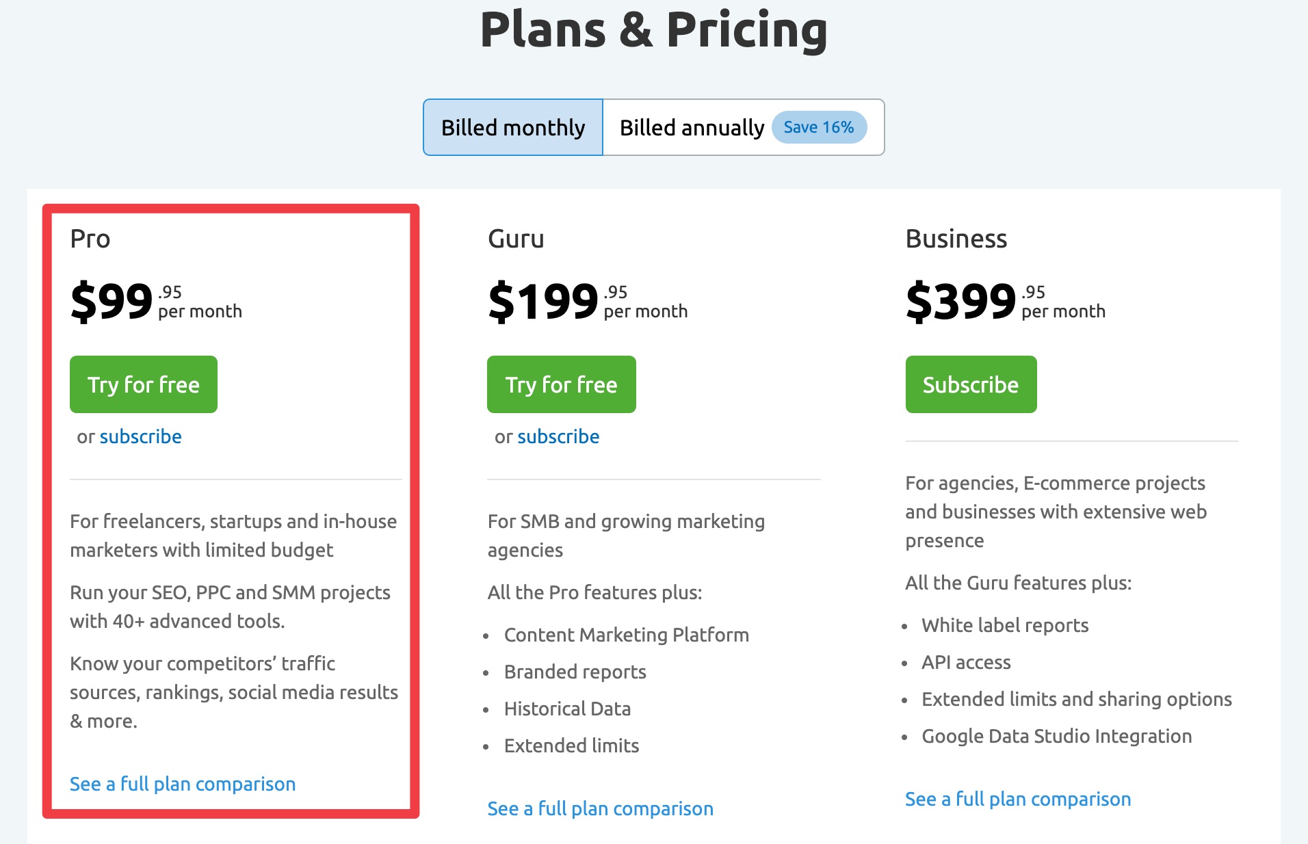The height and width of the screenshot is (844, 1308).
Task: Click Content Marketing Platform feature item
Action: click(x=626, y=635)
